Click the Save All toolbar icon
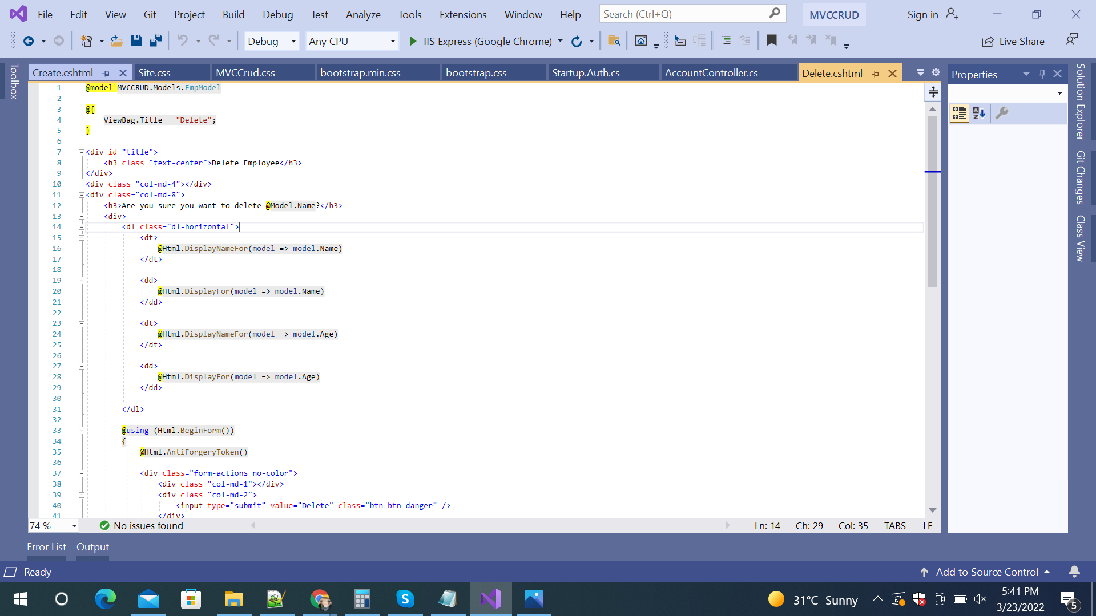Screen dimensions: 1096x616 coord(155,41)
